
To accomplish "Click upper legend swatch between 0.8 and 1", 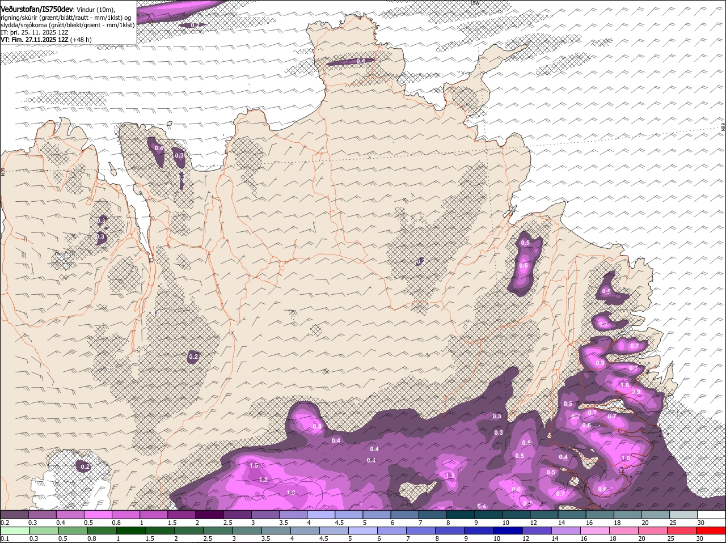I will coord(126,515).
